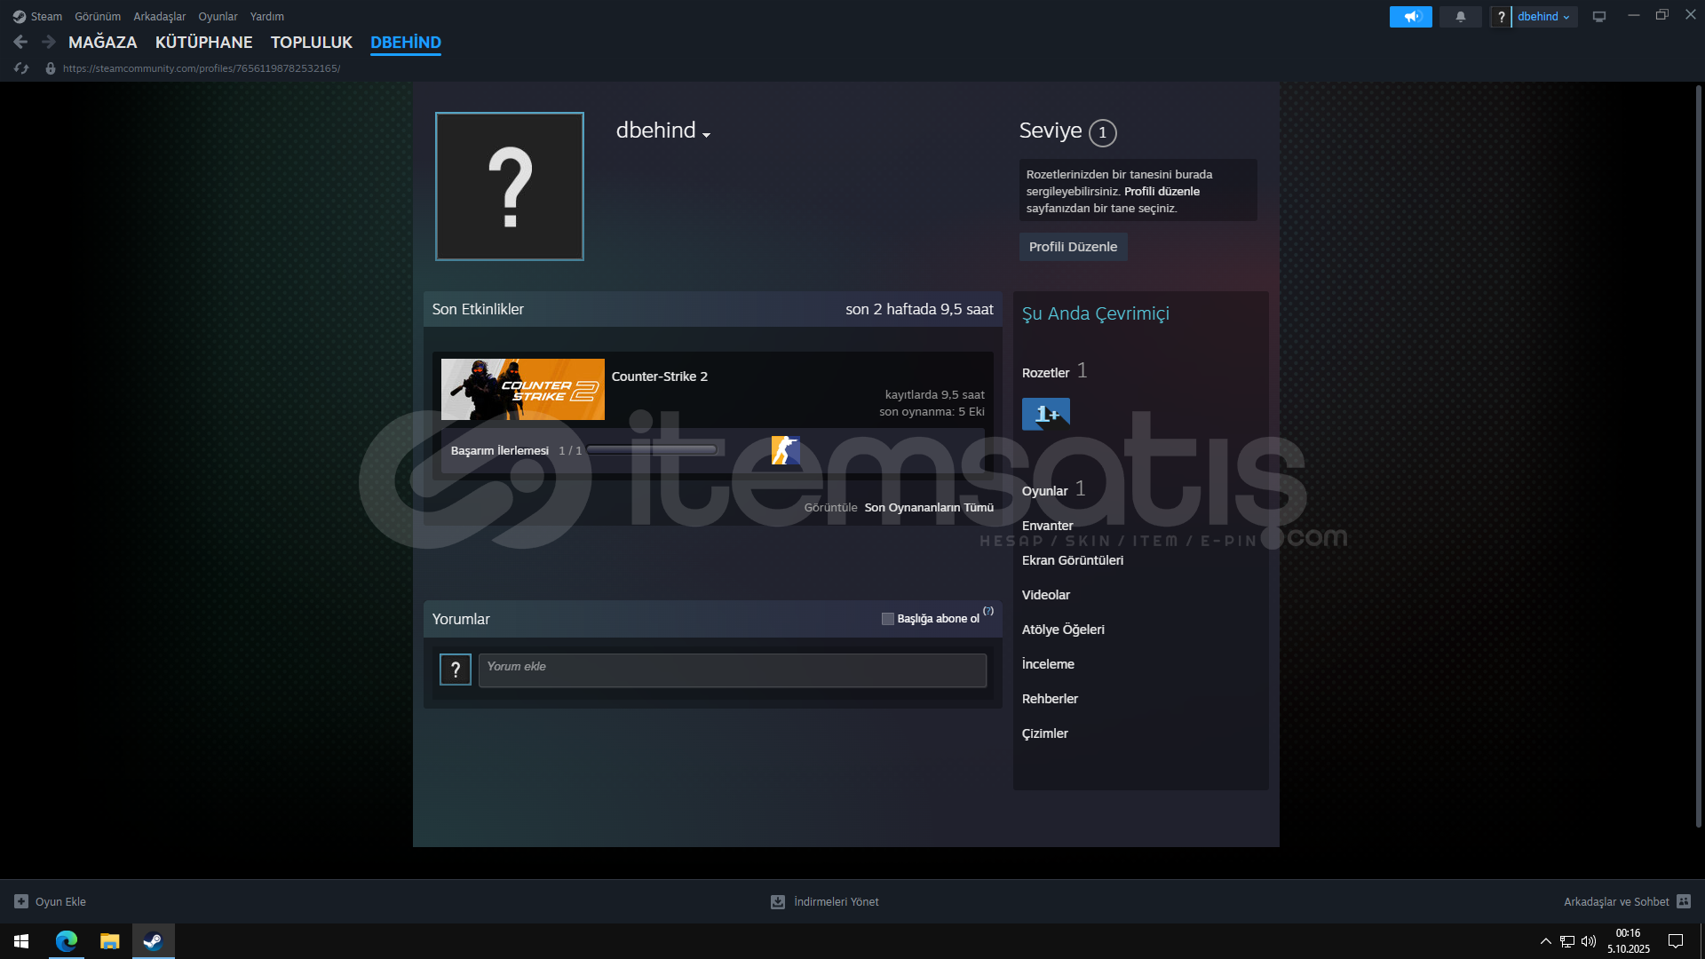Click the page reload icon

point(21,68)
